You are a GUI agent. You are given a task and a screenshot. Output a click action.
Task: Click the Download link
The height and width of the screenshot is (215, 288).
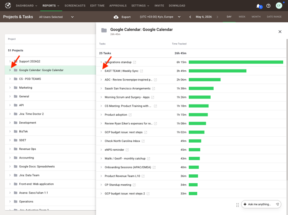[x=177, y=6]
